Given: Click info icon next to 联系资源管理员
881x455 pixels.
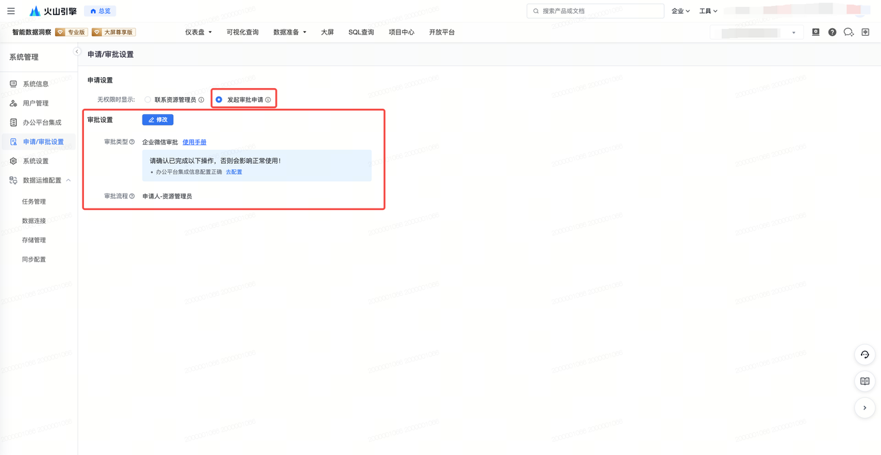Looking at the screenshot, I should [201, 100].
